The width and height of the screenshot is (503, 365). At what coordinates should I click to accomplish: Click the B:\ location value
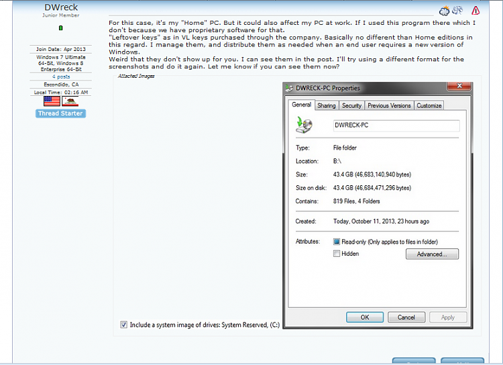[x=337, y=161]
